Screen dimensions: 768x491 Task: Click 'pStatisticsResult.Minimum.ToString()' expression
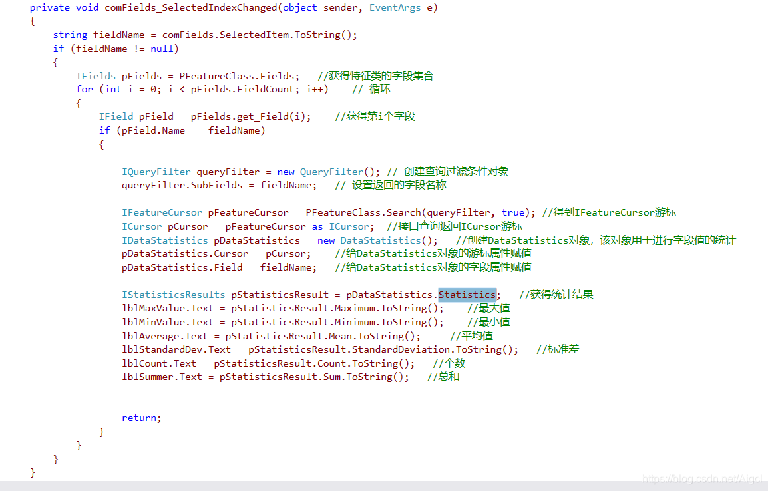click(x=335, y=322)
